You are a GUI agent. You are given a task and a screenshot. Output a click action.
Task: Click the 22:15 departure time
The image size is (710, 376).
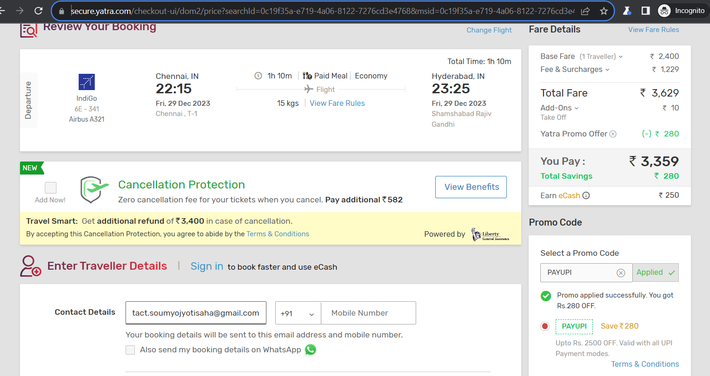coord(173,89)
